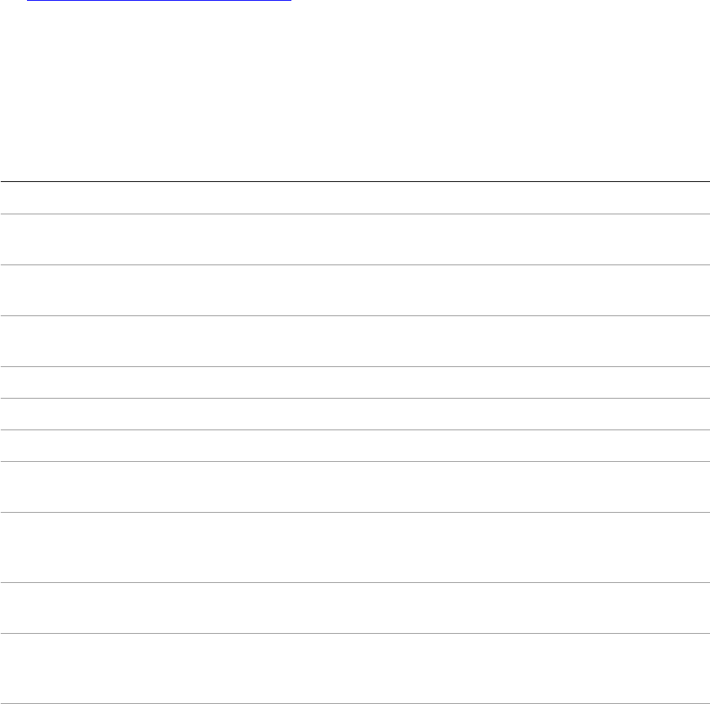Click gray separator under third blank row

pyautogui.click(x=355, y=366)
